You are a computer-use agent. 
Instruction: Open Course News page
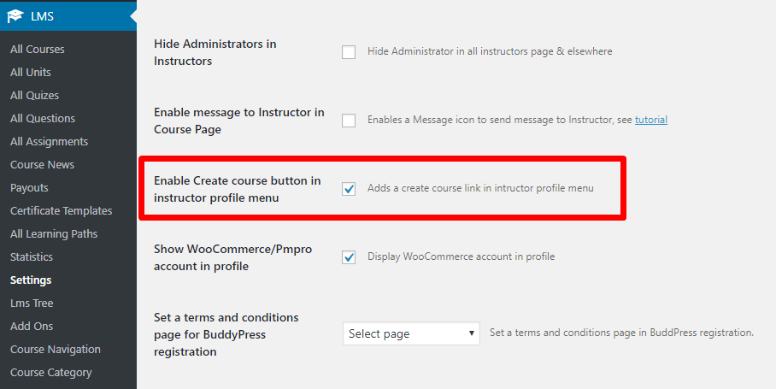pos(42,165)
